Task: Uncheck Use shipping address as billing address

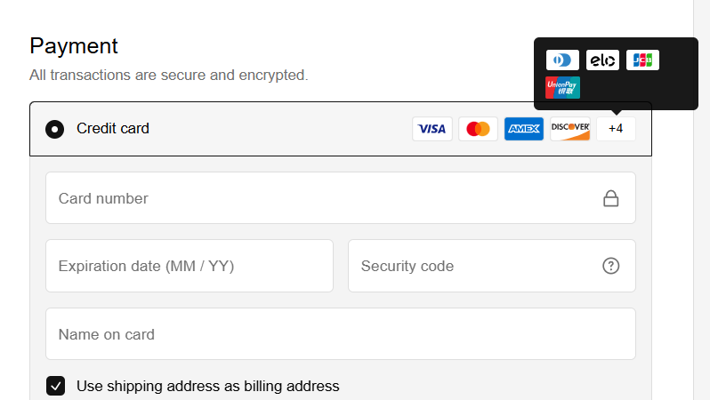Action: click(55, 386)
